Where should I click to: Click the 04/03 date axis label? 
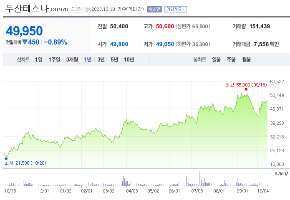coord(132,191)
